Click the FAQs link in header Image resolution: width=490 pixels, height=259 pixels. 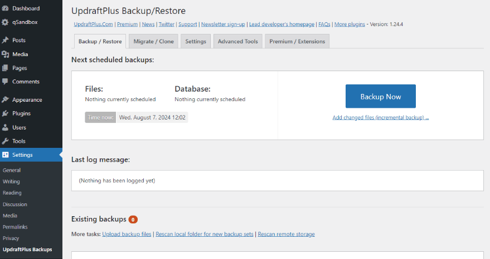[324, 24]
